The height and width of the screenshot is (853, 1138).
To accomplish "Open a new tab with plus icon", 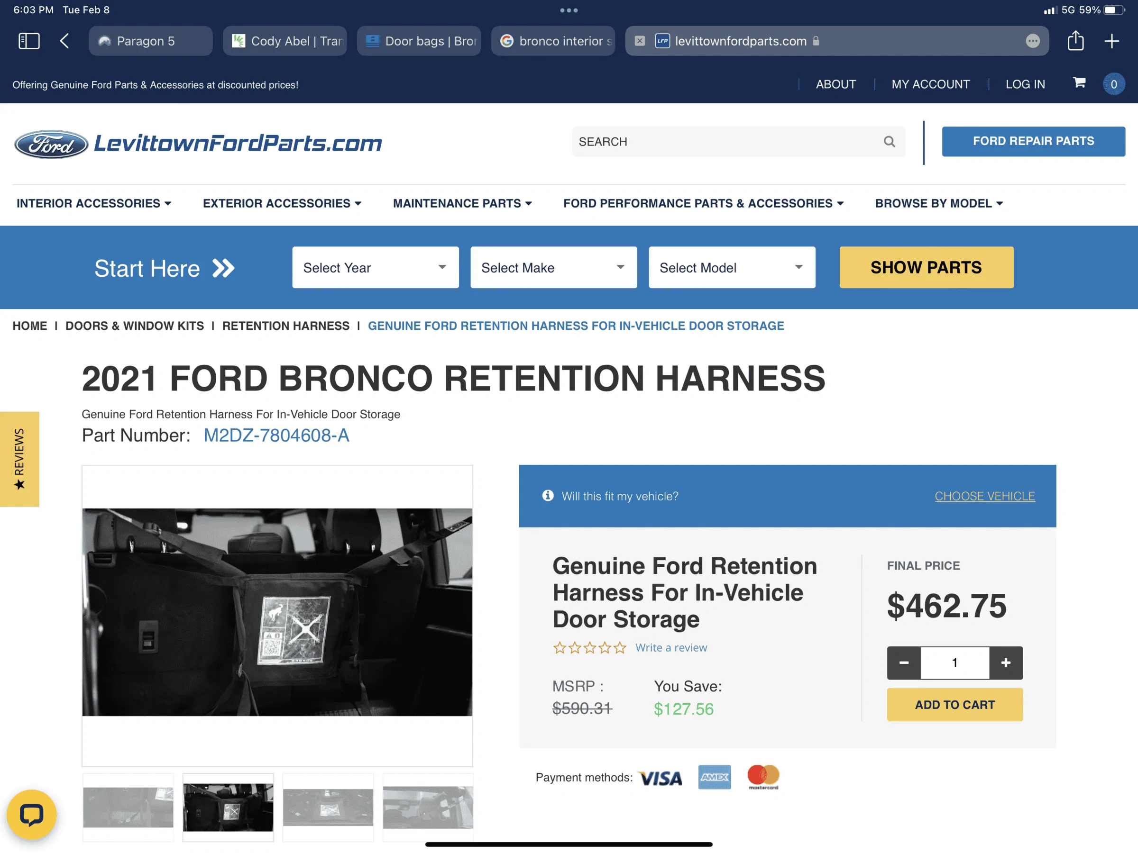I will pyautogui.click(x=1112, y=41).
